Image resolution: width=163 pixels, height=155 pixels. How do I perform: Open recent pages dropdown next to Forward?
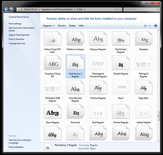pos(15,10)
